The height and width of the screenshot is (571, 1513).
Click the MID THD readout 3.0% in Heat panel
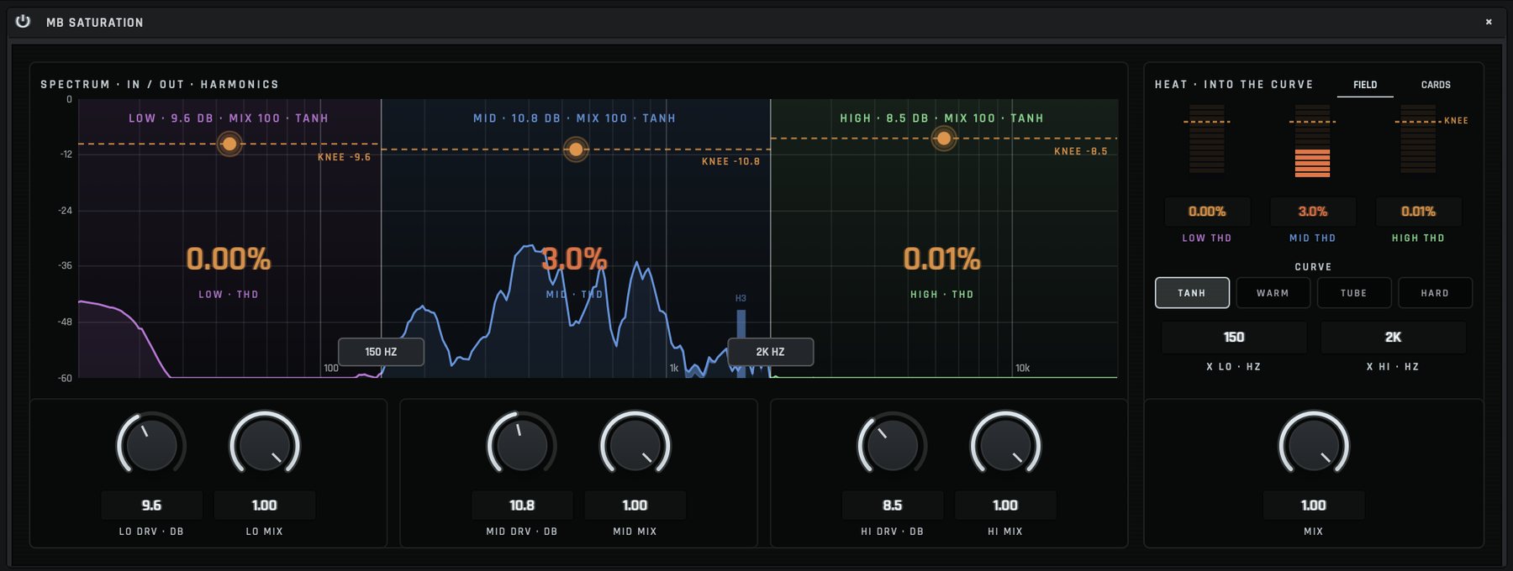[x=1312, y=212]
